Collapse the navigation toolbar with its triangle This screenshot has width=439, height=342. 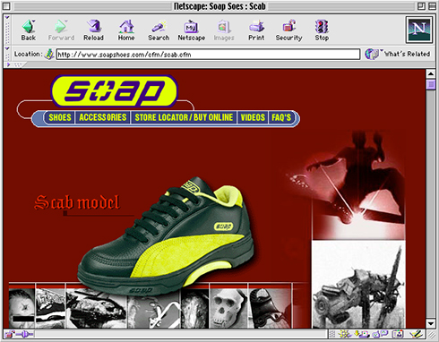[7, 18]
